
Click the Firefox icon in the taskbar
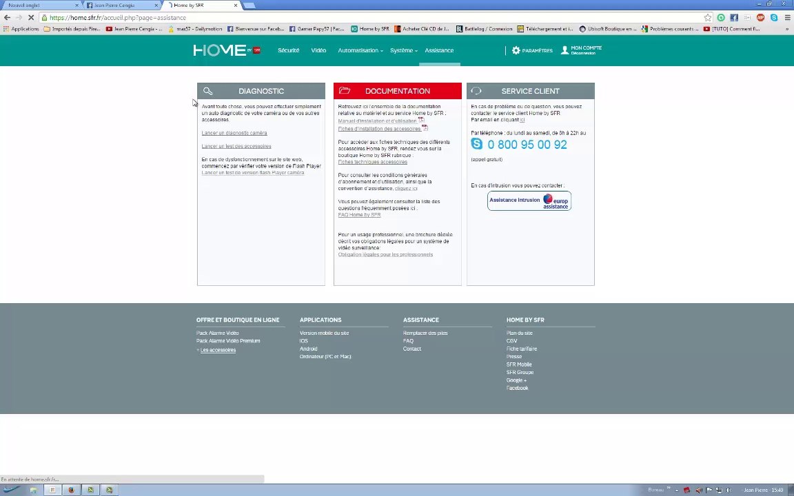tap(71, 489)
